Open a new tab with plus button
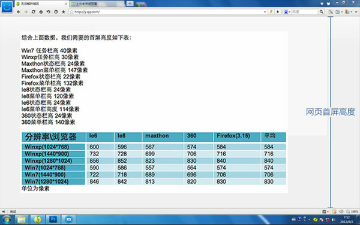Image resolution: width=360 pixels, height=225 pixels. tap(130, 4)
